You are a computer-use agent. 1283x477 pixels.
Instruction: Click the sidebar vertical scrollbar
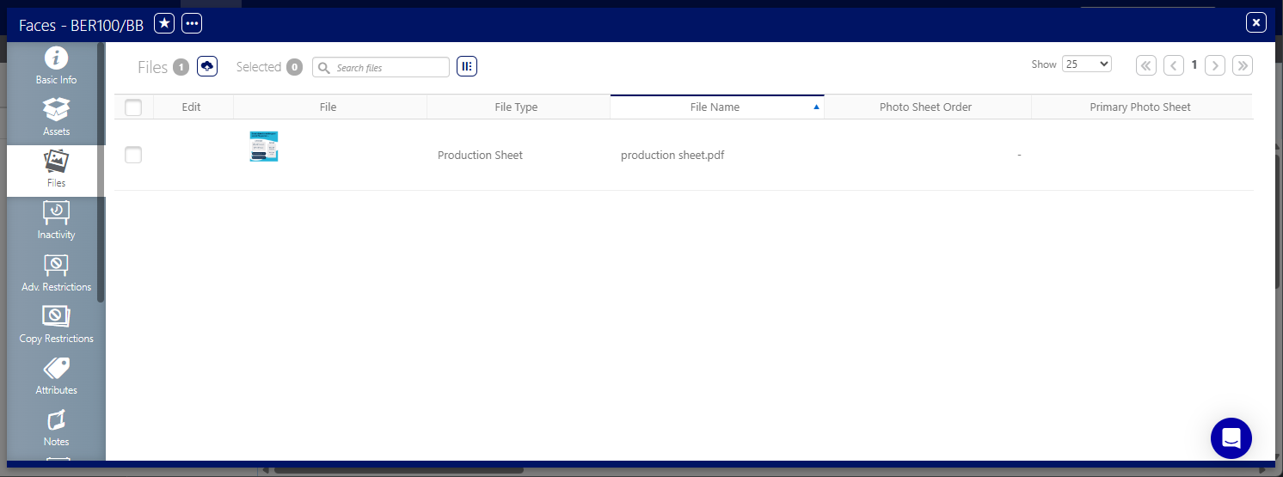101,172
